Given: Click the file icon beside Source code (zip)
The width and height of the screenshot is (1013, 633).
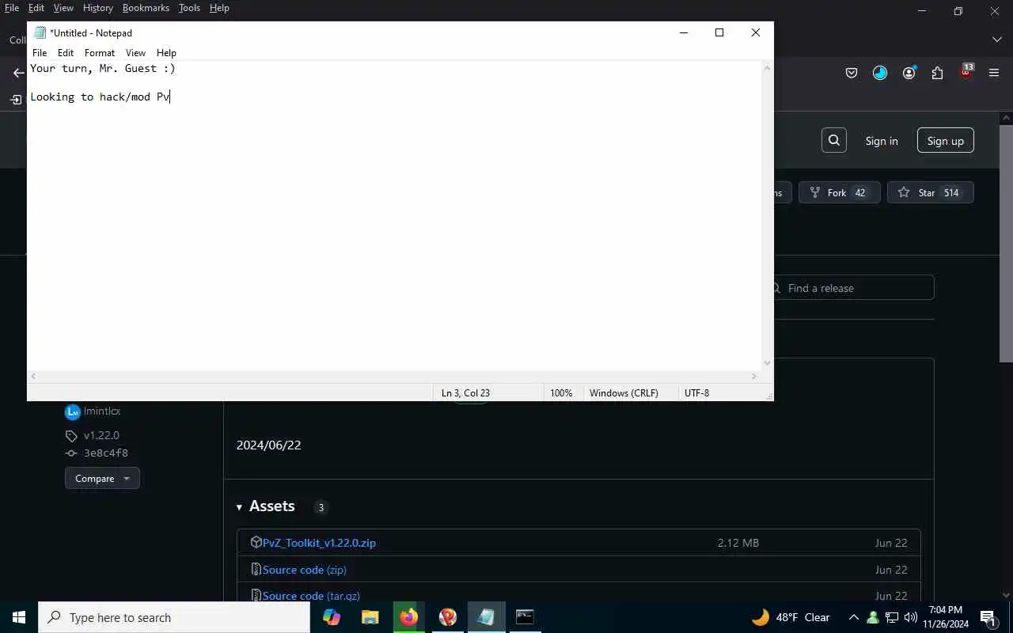Looking at the screenshot, I should tap(256, 569).
